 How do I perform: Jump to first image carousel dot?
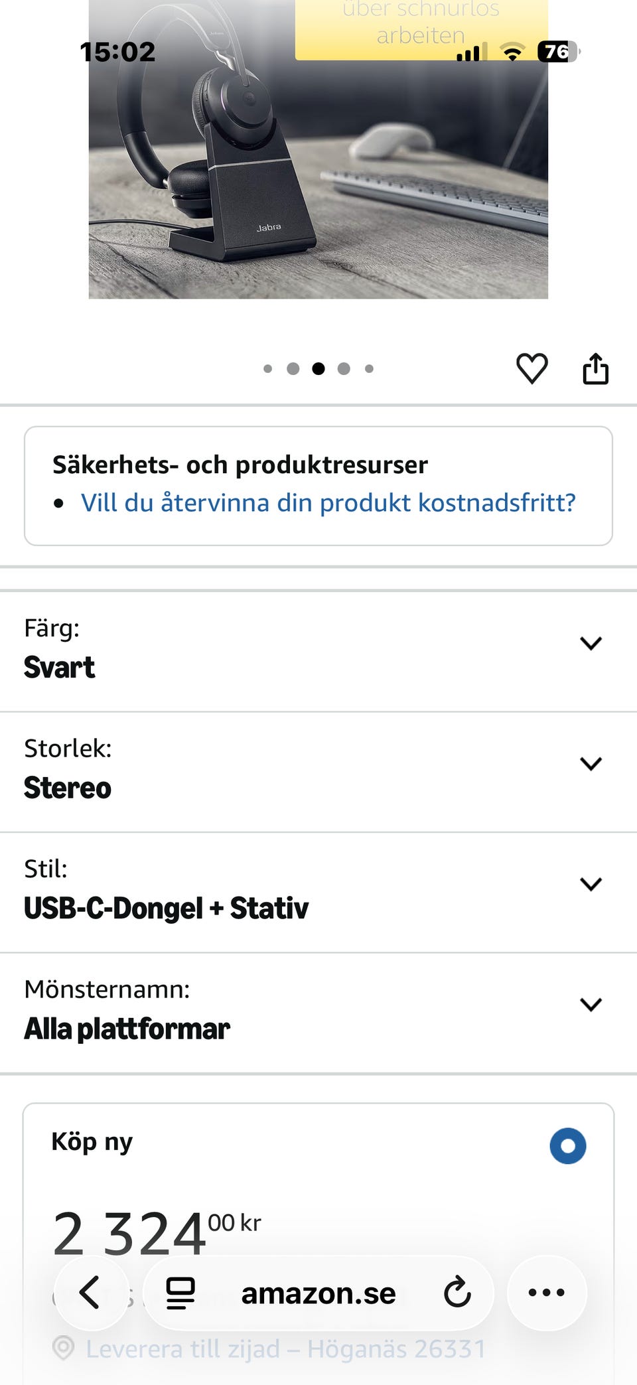pyautogui.click(x=267, y=368)
